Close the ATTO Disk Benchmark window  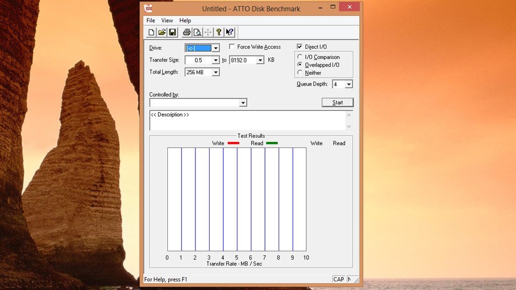[x=350, y=7]
